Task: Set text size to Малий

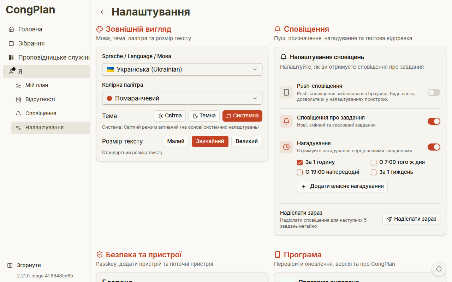Action: pyautogui.click(x=176, y=141)
